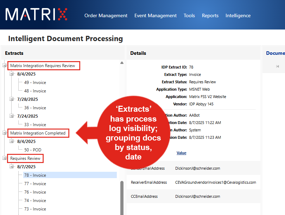This screenshot has width=285, height=215.
Task: Click the Extracts scrollbar up arrow
Action: click(x=122, y=63)
